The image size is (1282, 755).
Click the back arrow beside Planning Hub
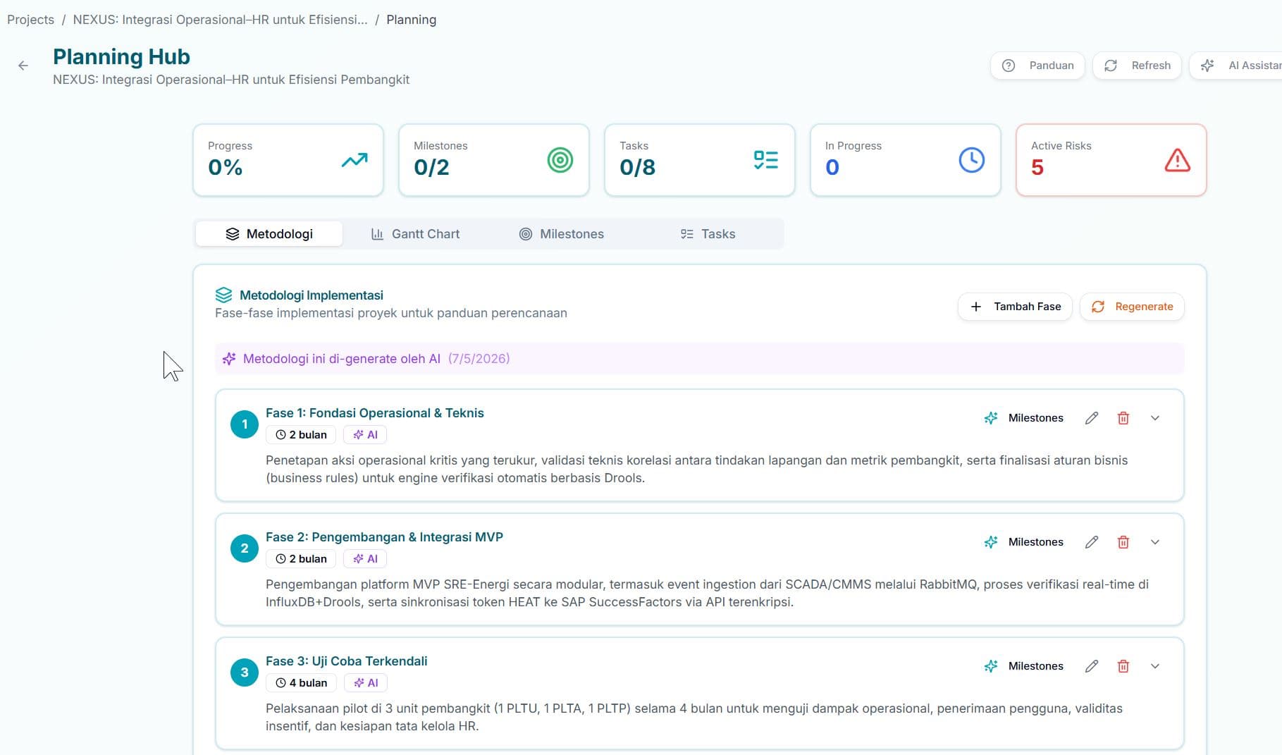click(23, 66)
